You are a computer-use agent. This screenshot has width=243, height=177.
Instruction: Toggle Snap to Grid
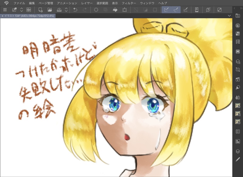186,10
